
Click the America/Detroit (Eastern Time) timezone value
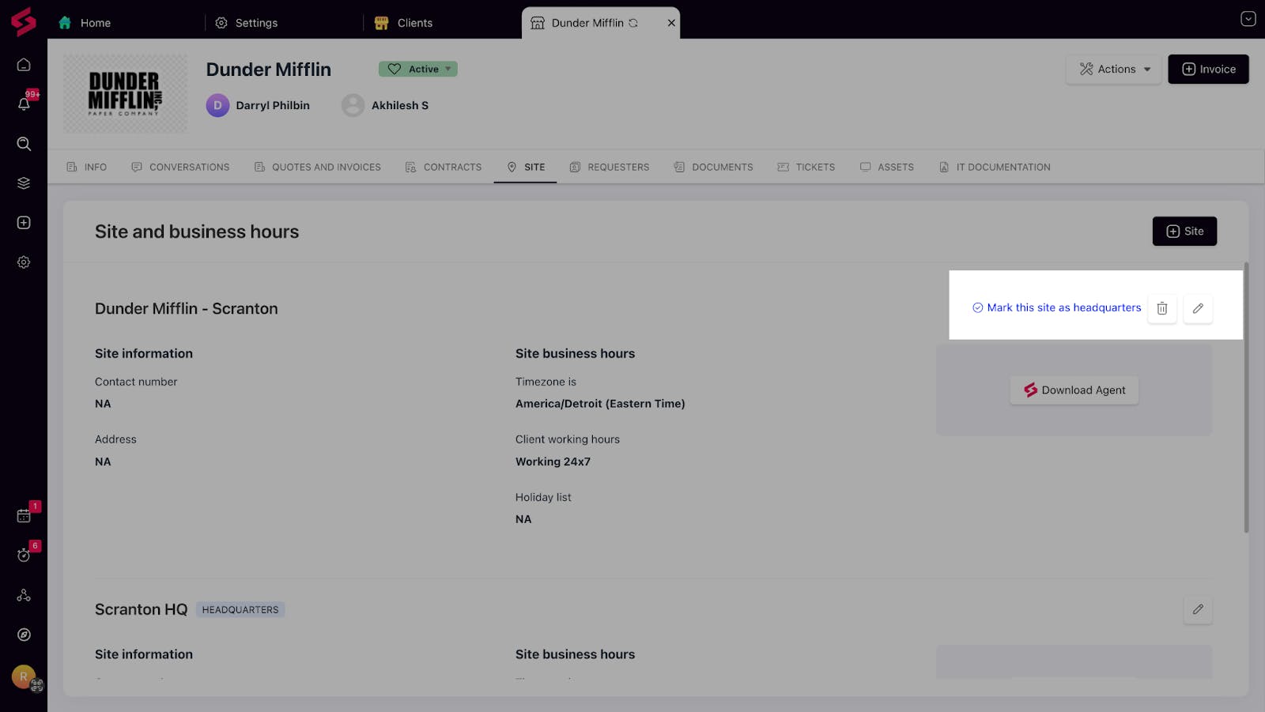point(600,404)
